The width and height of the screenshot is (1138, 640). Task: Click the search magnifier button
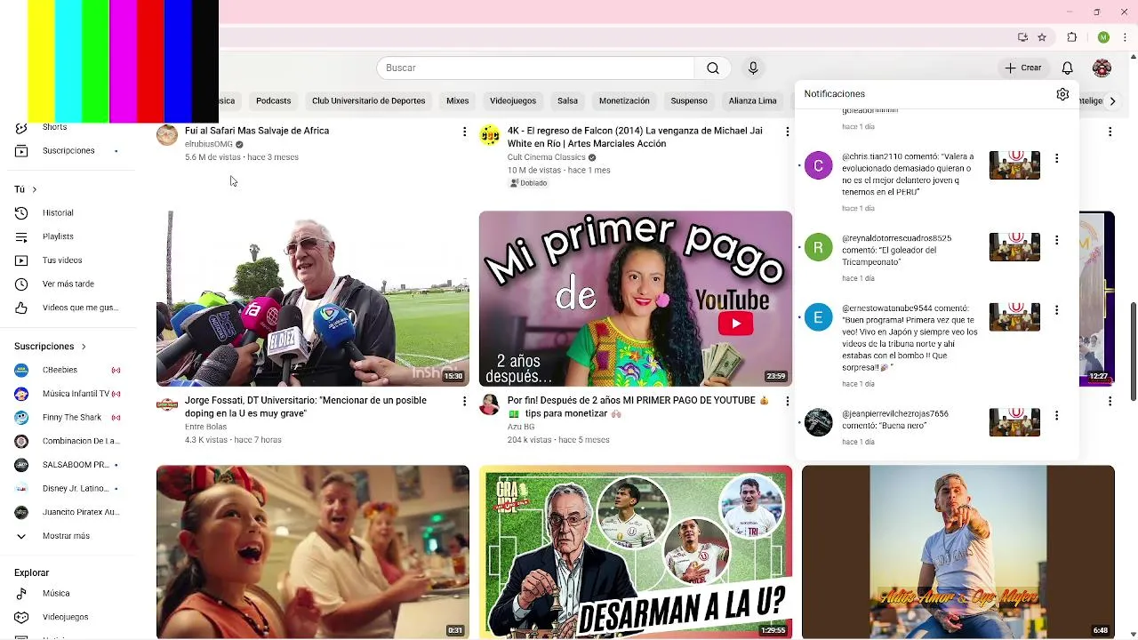[x=712, y=68]
